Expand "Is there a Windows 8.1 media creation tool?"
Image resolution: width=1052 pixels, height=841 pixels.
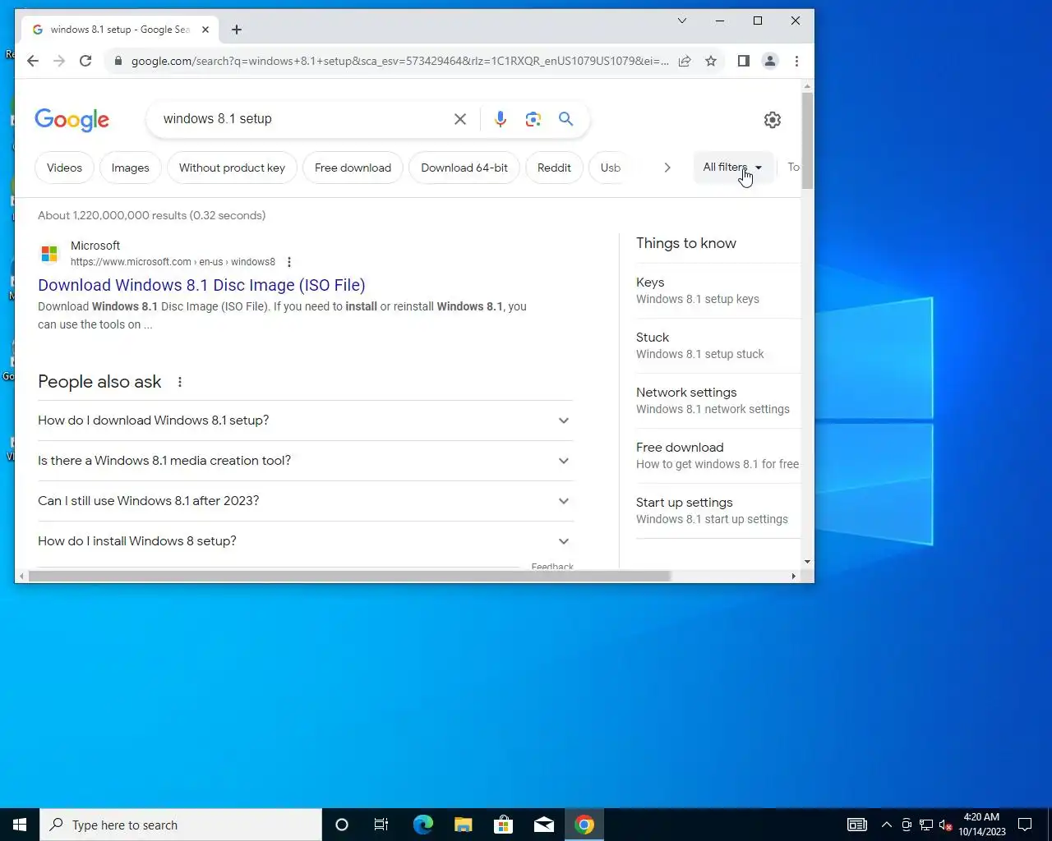click(x=306, y=461)
